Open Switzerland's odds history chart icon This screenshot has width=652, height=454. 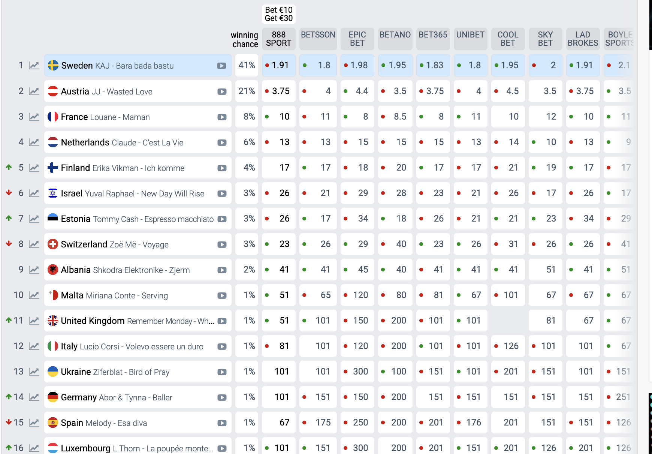[x=34, y=244]
